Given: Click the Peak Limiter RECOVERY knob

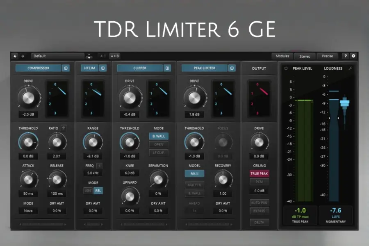Looking at the screenshot, I should [223, 180].
